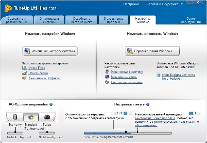
Task: Show optimization page 1
Action: (x=113, y=113)
